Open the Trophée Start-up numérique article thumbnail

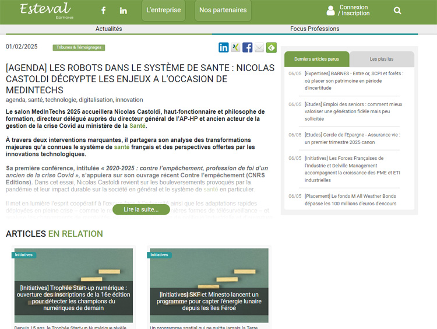pyautogui.click(x=72, y=285)
